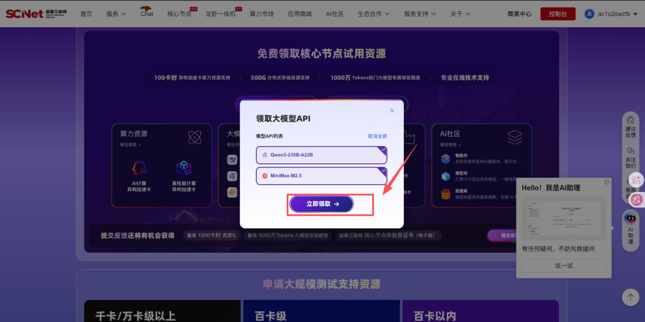
Task: Click the 立即领取 button
Action: click(x=321, y=204)
